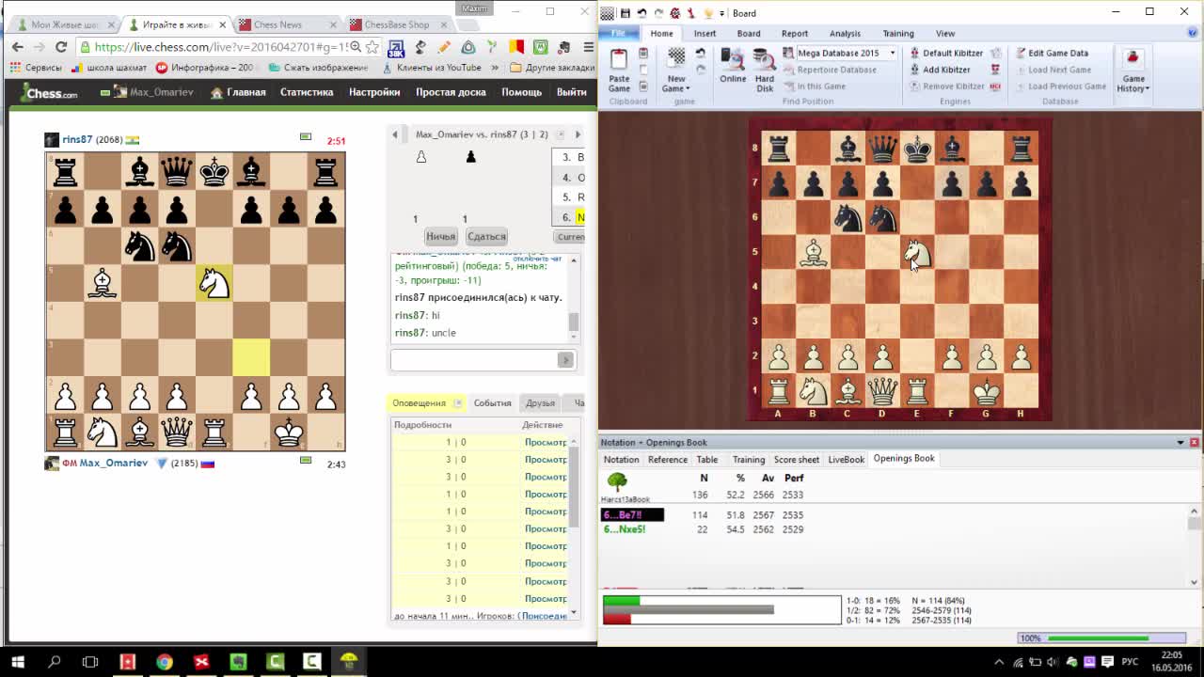
Task: Click Chrome address bar URL
Action: (x=221, y=46)
